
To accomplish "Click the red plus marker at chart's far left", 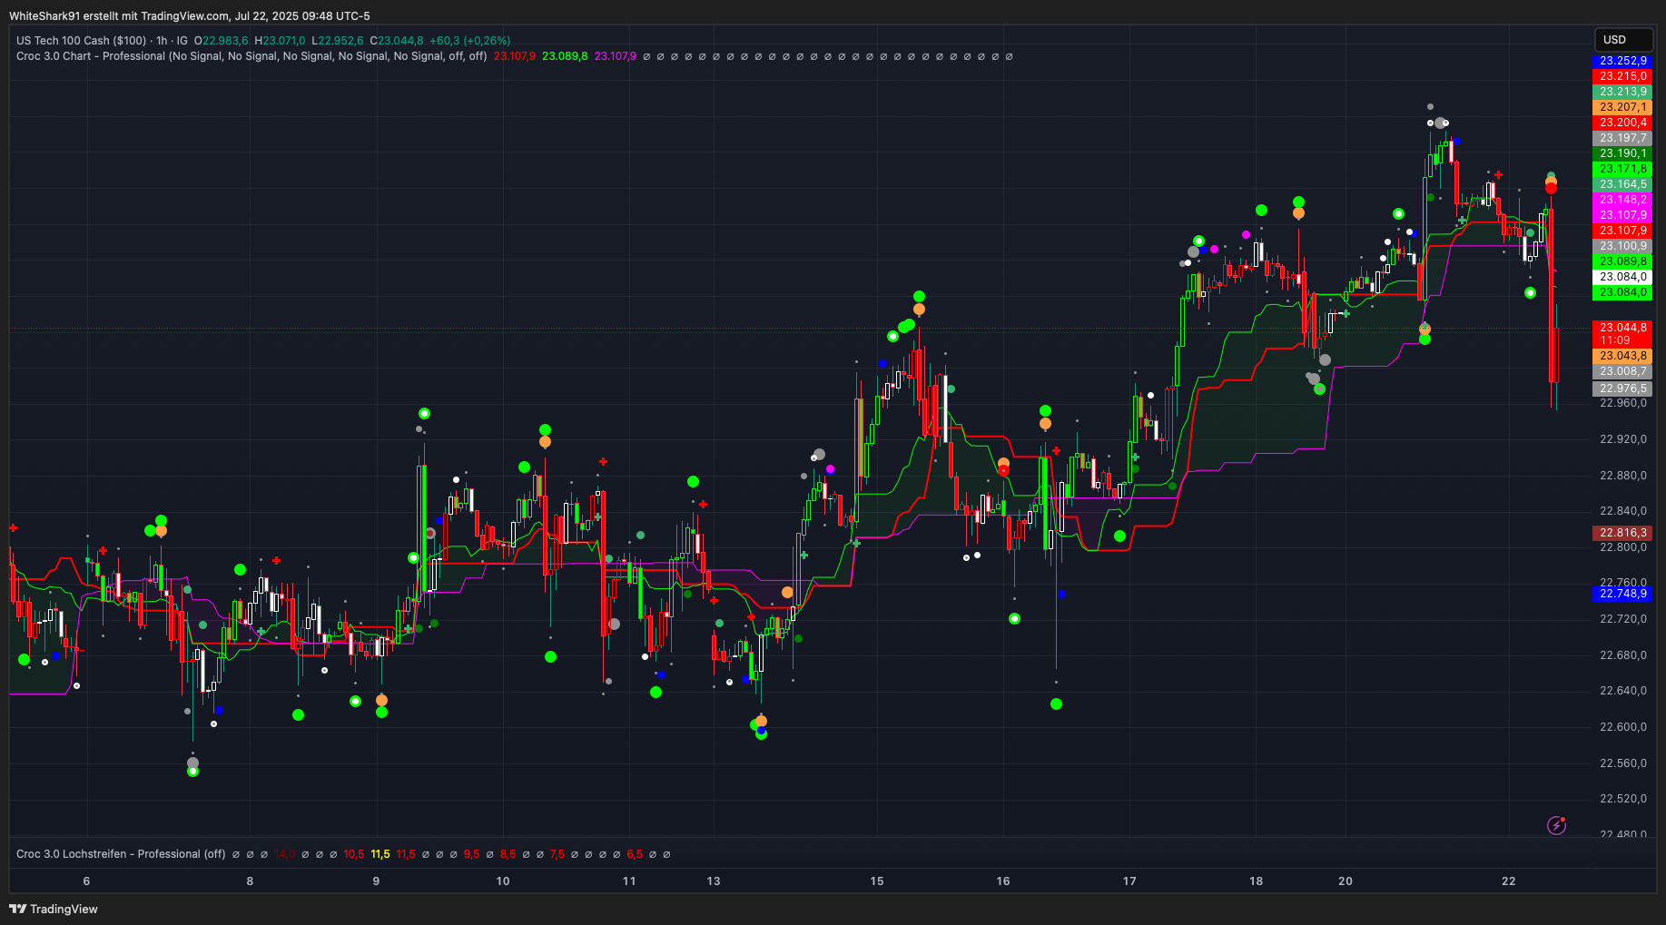I will pos(13,527).
